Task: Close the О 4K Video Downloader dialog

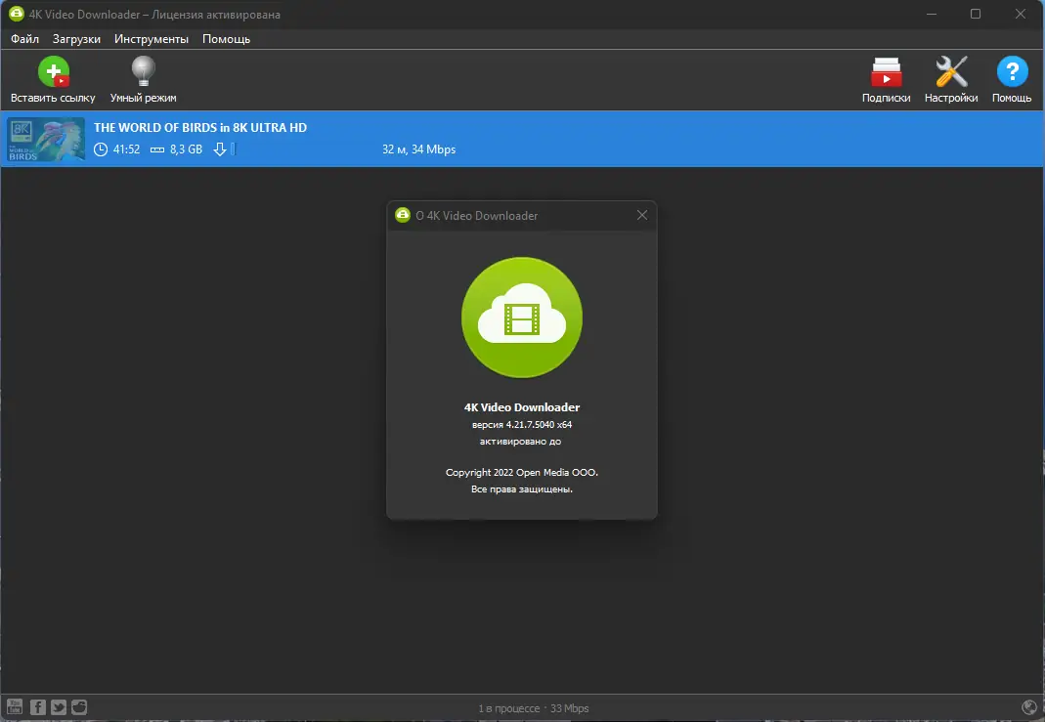Action: (x=642, y=215)
